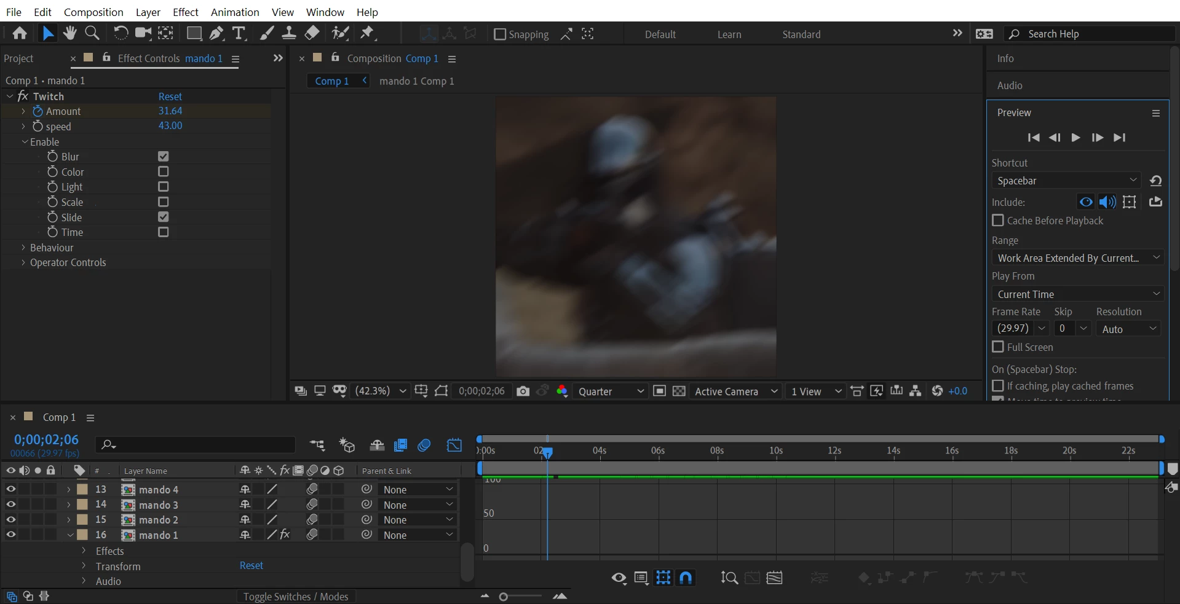This screenshot has width=1180, height=604.
Task: Toggle the transparency grid icon
Action: 679,391
